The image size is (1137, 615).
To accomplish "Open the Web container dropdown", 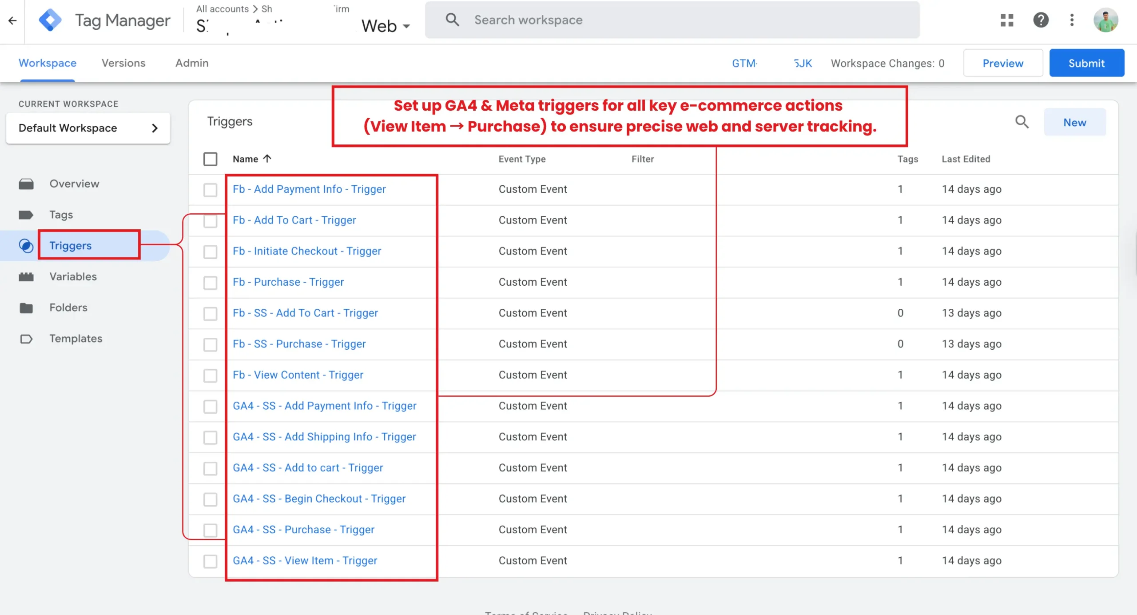I will tap(386, 26).
